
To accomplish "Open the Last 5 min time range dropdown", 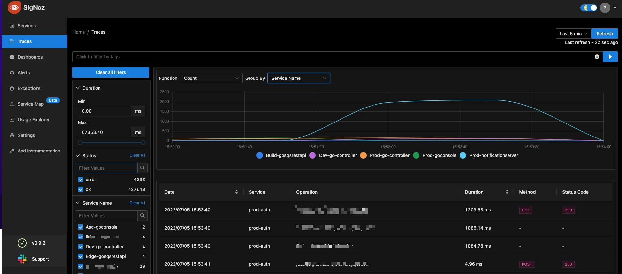I will pos(573,34).
